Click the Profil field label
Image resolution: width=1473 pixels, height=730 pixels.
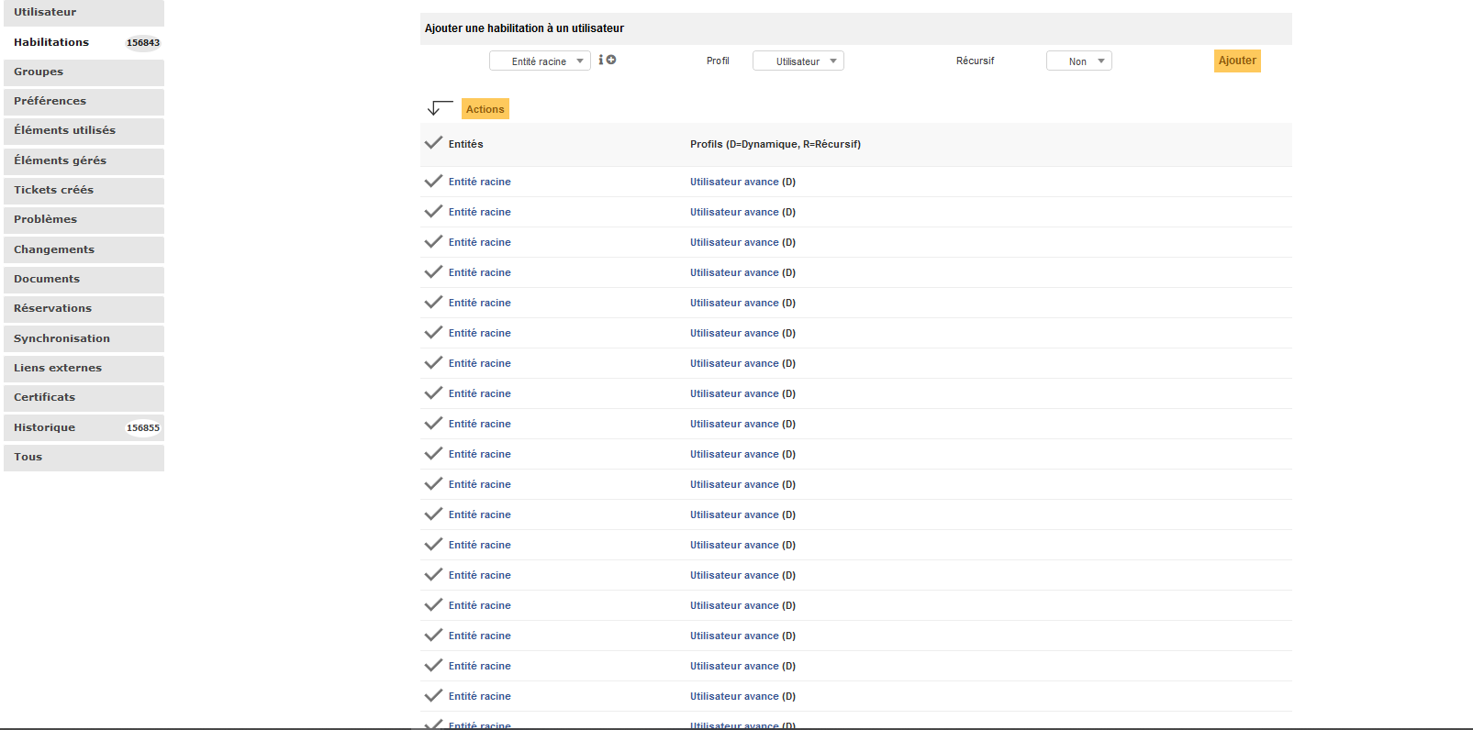tap(718, 61)
